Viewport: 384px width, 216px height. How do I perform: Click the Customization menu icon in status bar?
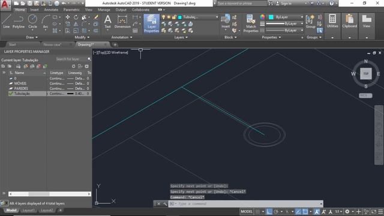pyautogui.click(x=380, y=212)
